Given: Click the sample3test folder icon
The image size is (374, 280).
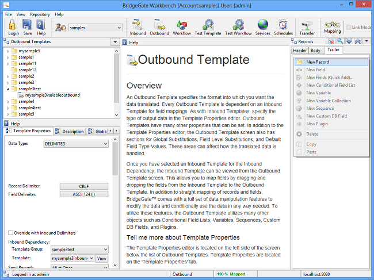Looking at the screenshot, I should [x=14, y=89].
